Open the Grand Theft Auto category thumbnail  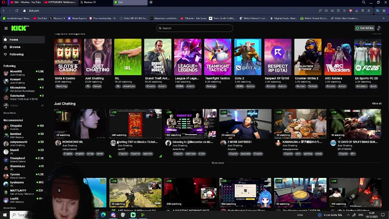click(158, 57)
